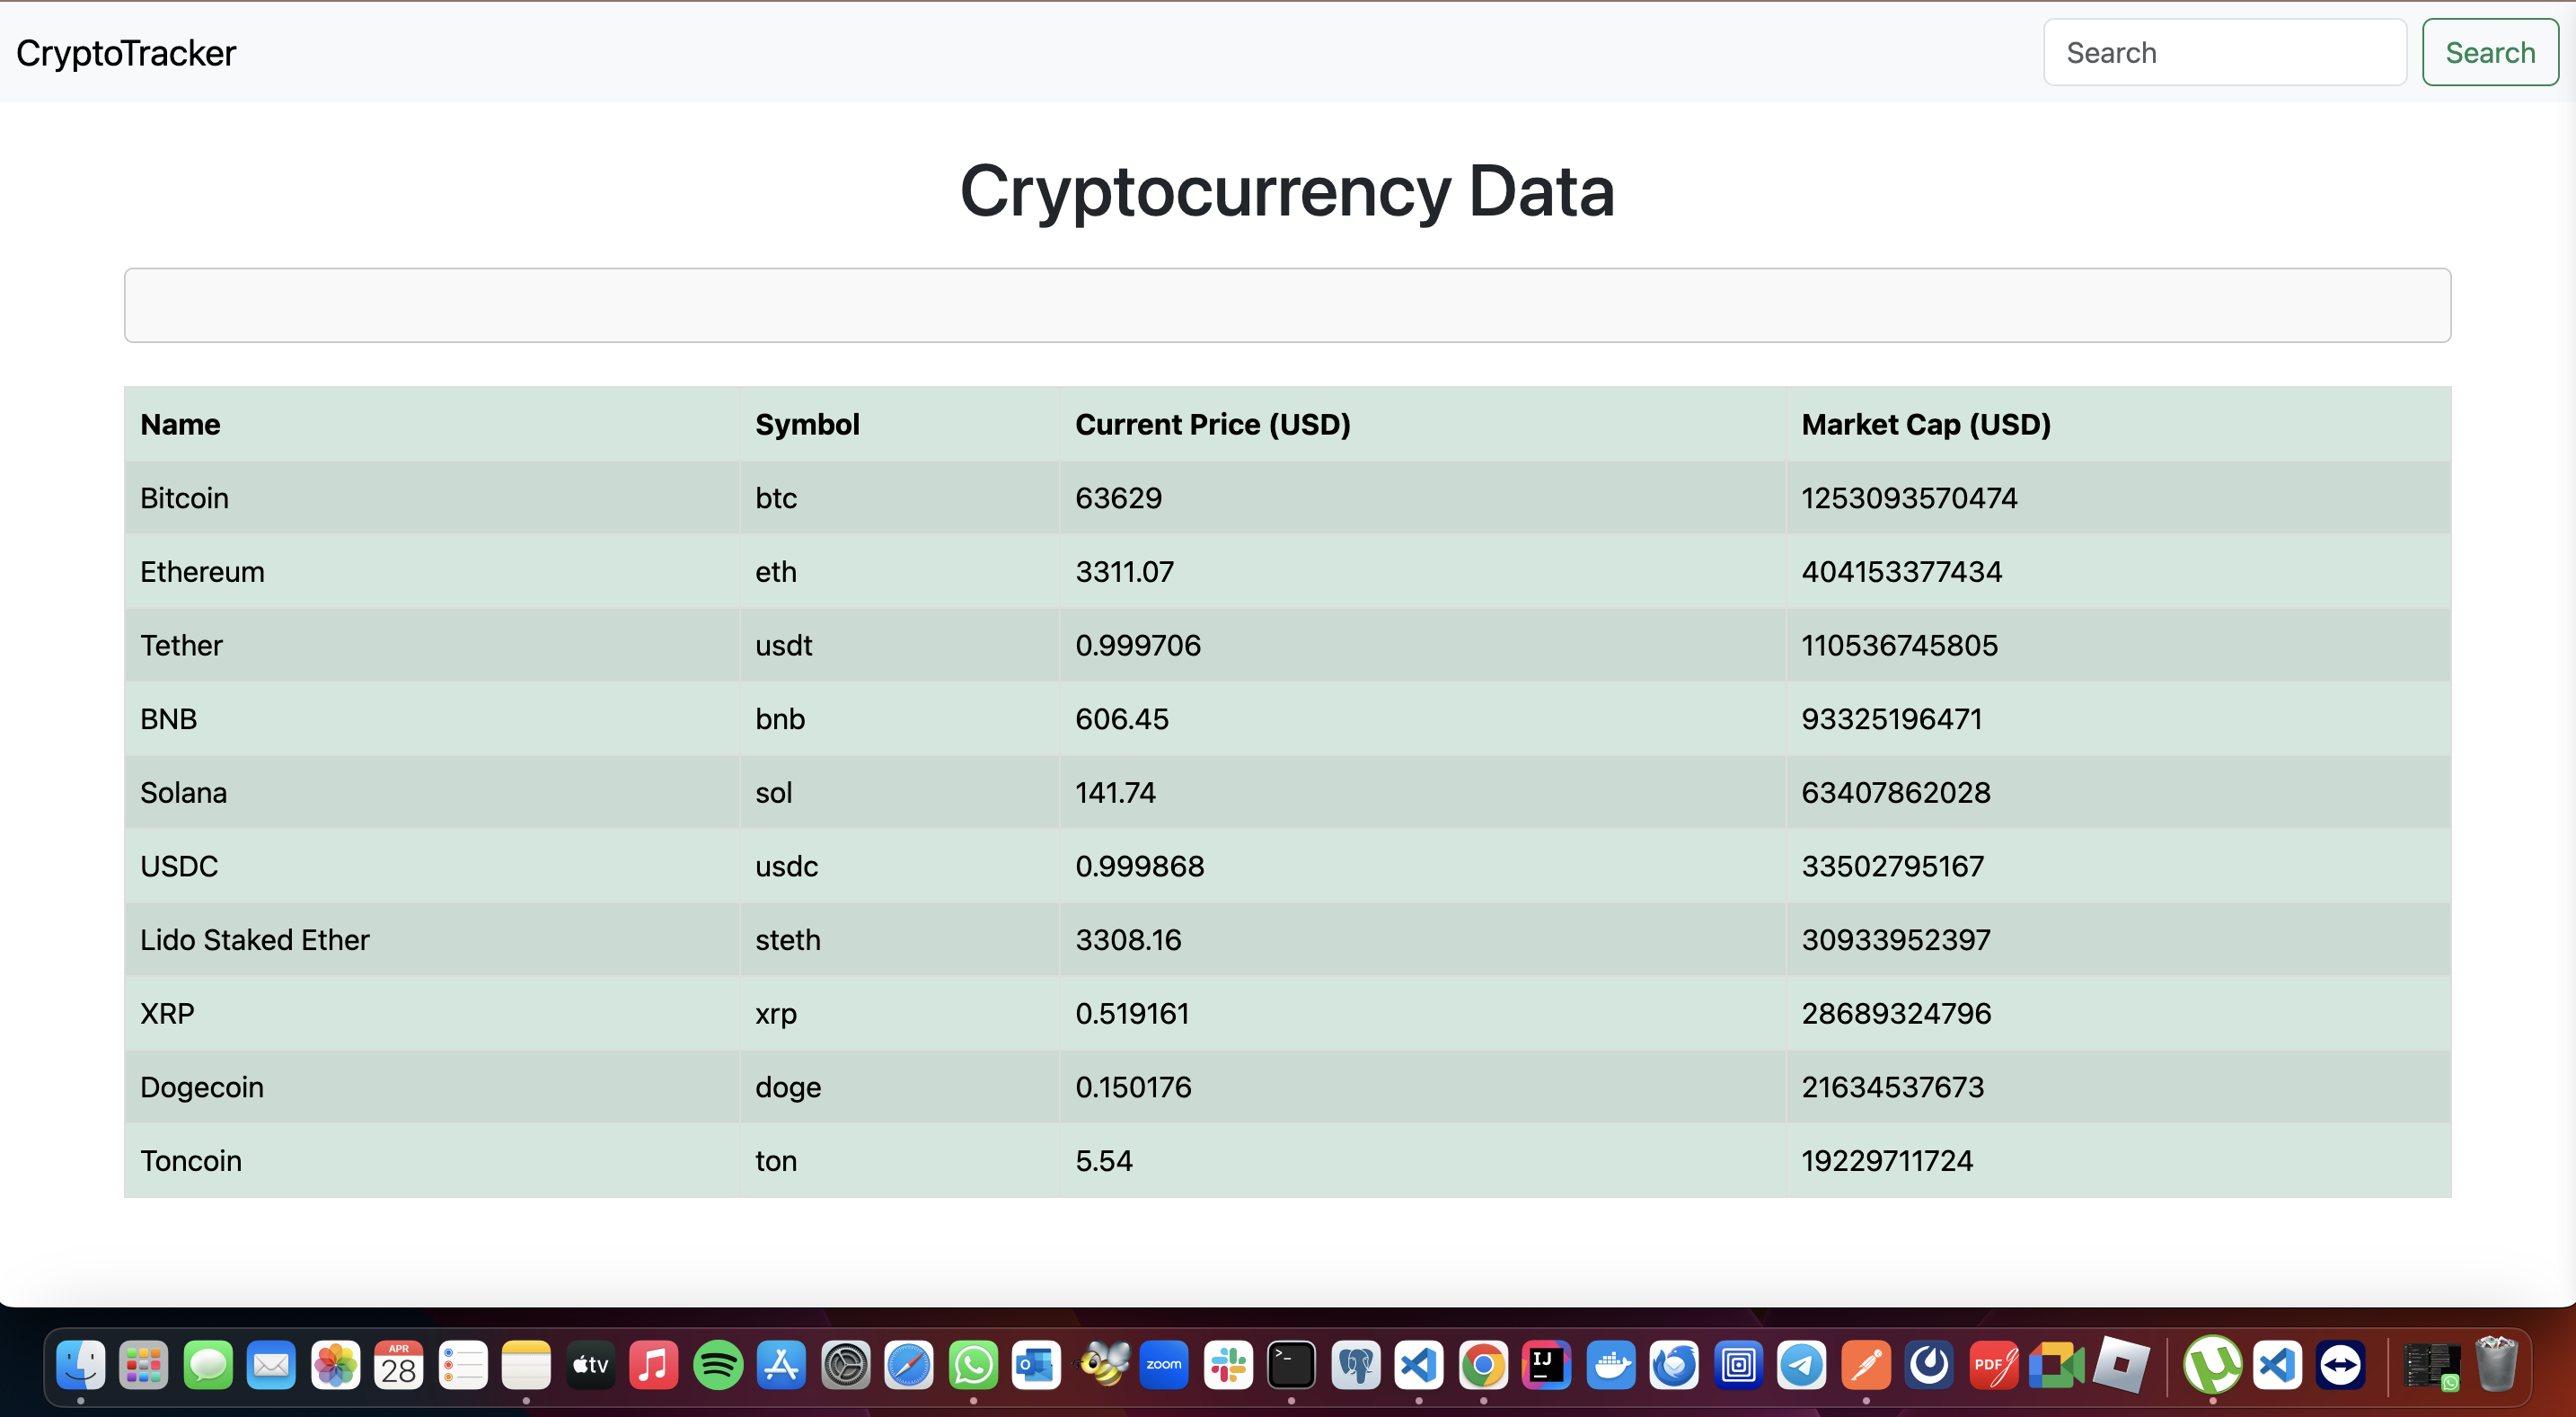Screen dimensions: 2576x1417
Task: Open Microsoft Outlook from the dock
Action: pyautogui.click(x=1036, y=1365)
